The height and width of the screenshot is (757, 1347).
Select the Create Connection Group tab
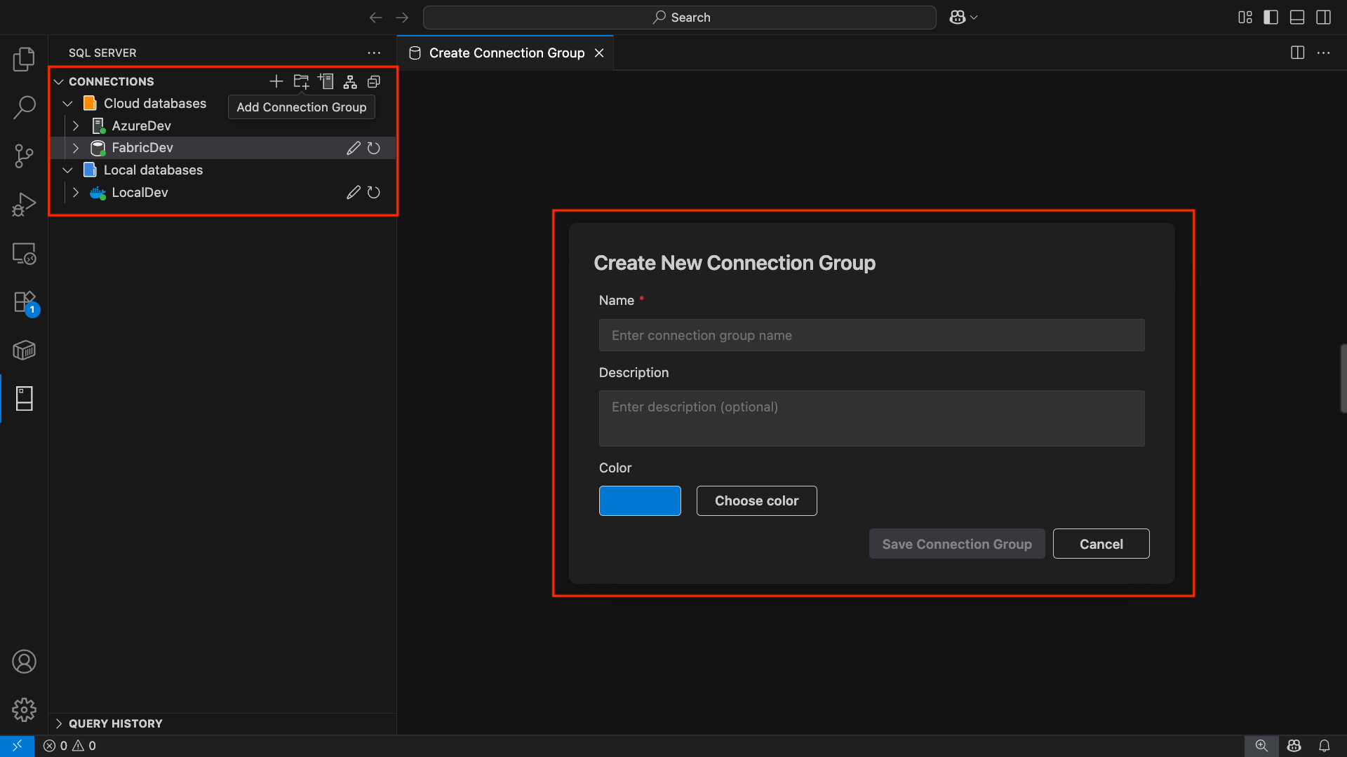click(507, 53)
